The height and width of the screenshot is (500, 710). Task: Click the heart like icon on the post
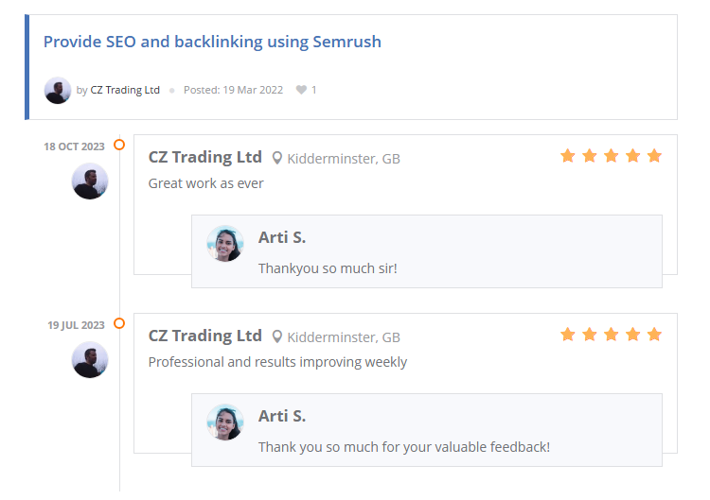point(301,90)
